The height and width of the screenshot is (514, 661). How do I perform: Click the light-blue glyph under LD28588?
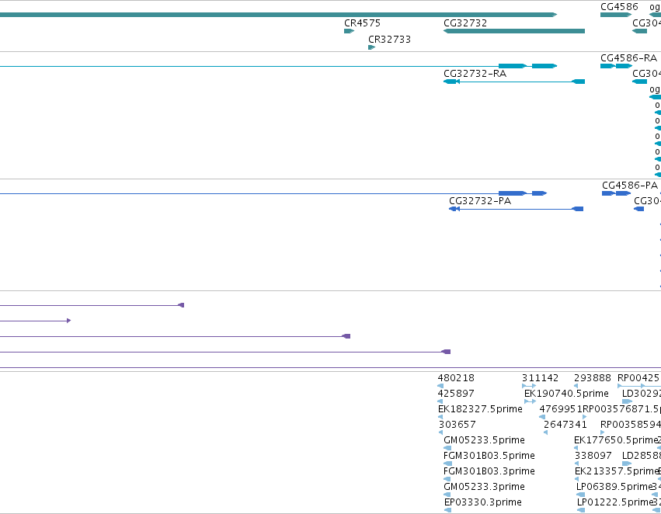pos(627,464)
